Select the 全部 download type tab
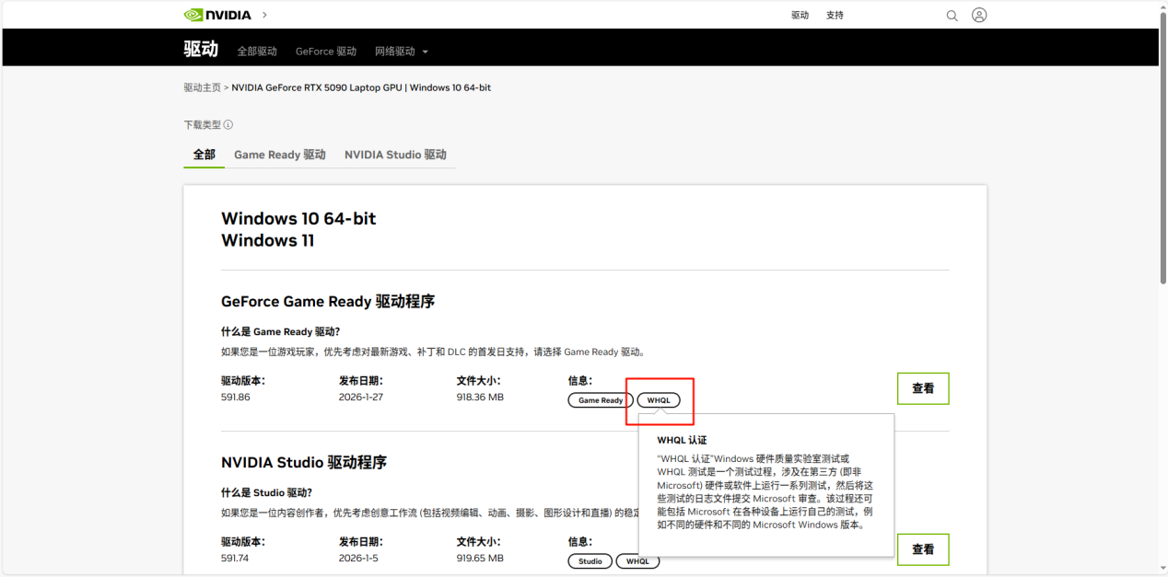Viewport: 1168px width, 577px height. pyautogui.click(x=204, y=155)
